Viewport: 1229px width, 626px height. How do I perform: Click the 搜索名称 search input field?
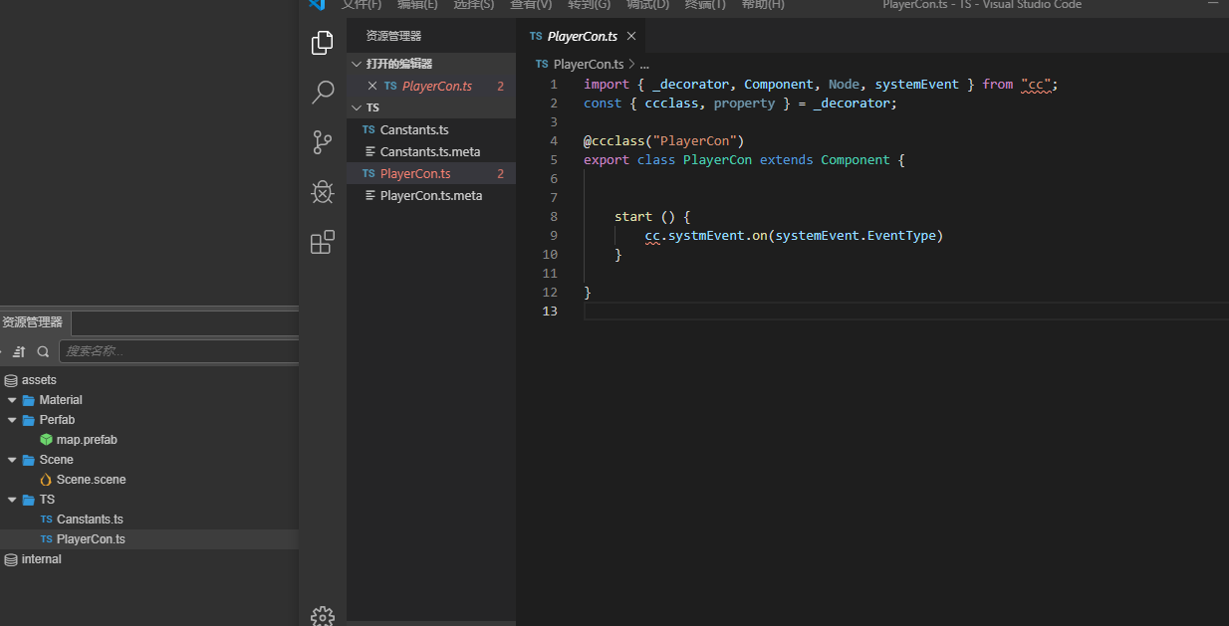[x=179, y=351]
